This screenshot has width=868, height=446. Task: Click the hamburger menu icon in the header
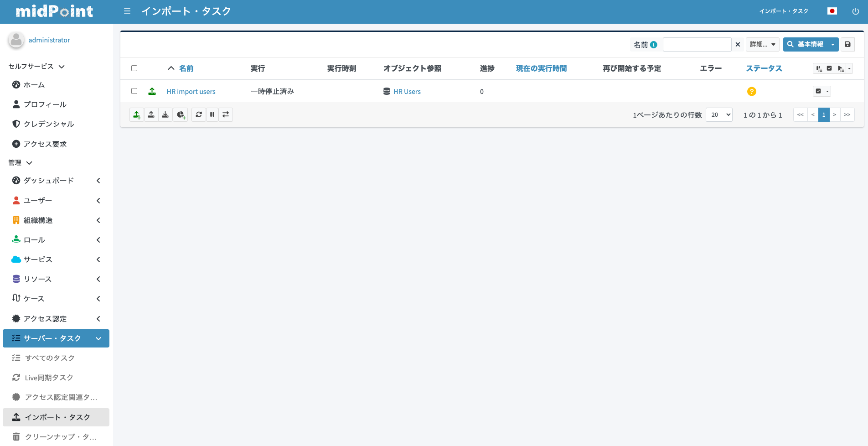(x=127, y=11)
